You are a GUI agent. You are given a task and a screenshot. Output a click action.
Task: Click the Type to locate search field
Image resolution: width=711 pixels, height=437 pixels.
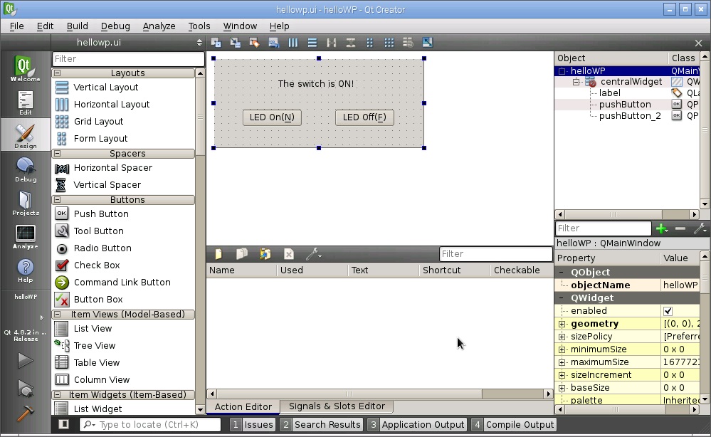tap(153, 424)
